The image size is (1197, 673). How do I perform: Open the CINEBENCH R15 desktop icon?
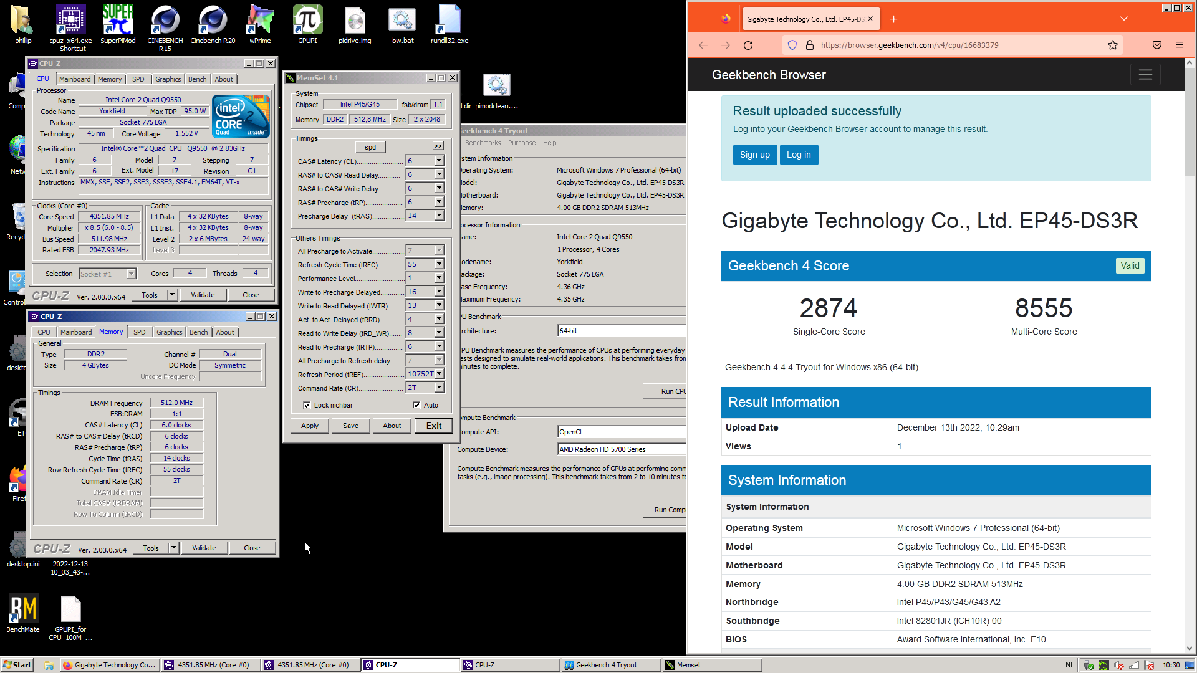coord(165,28)
